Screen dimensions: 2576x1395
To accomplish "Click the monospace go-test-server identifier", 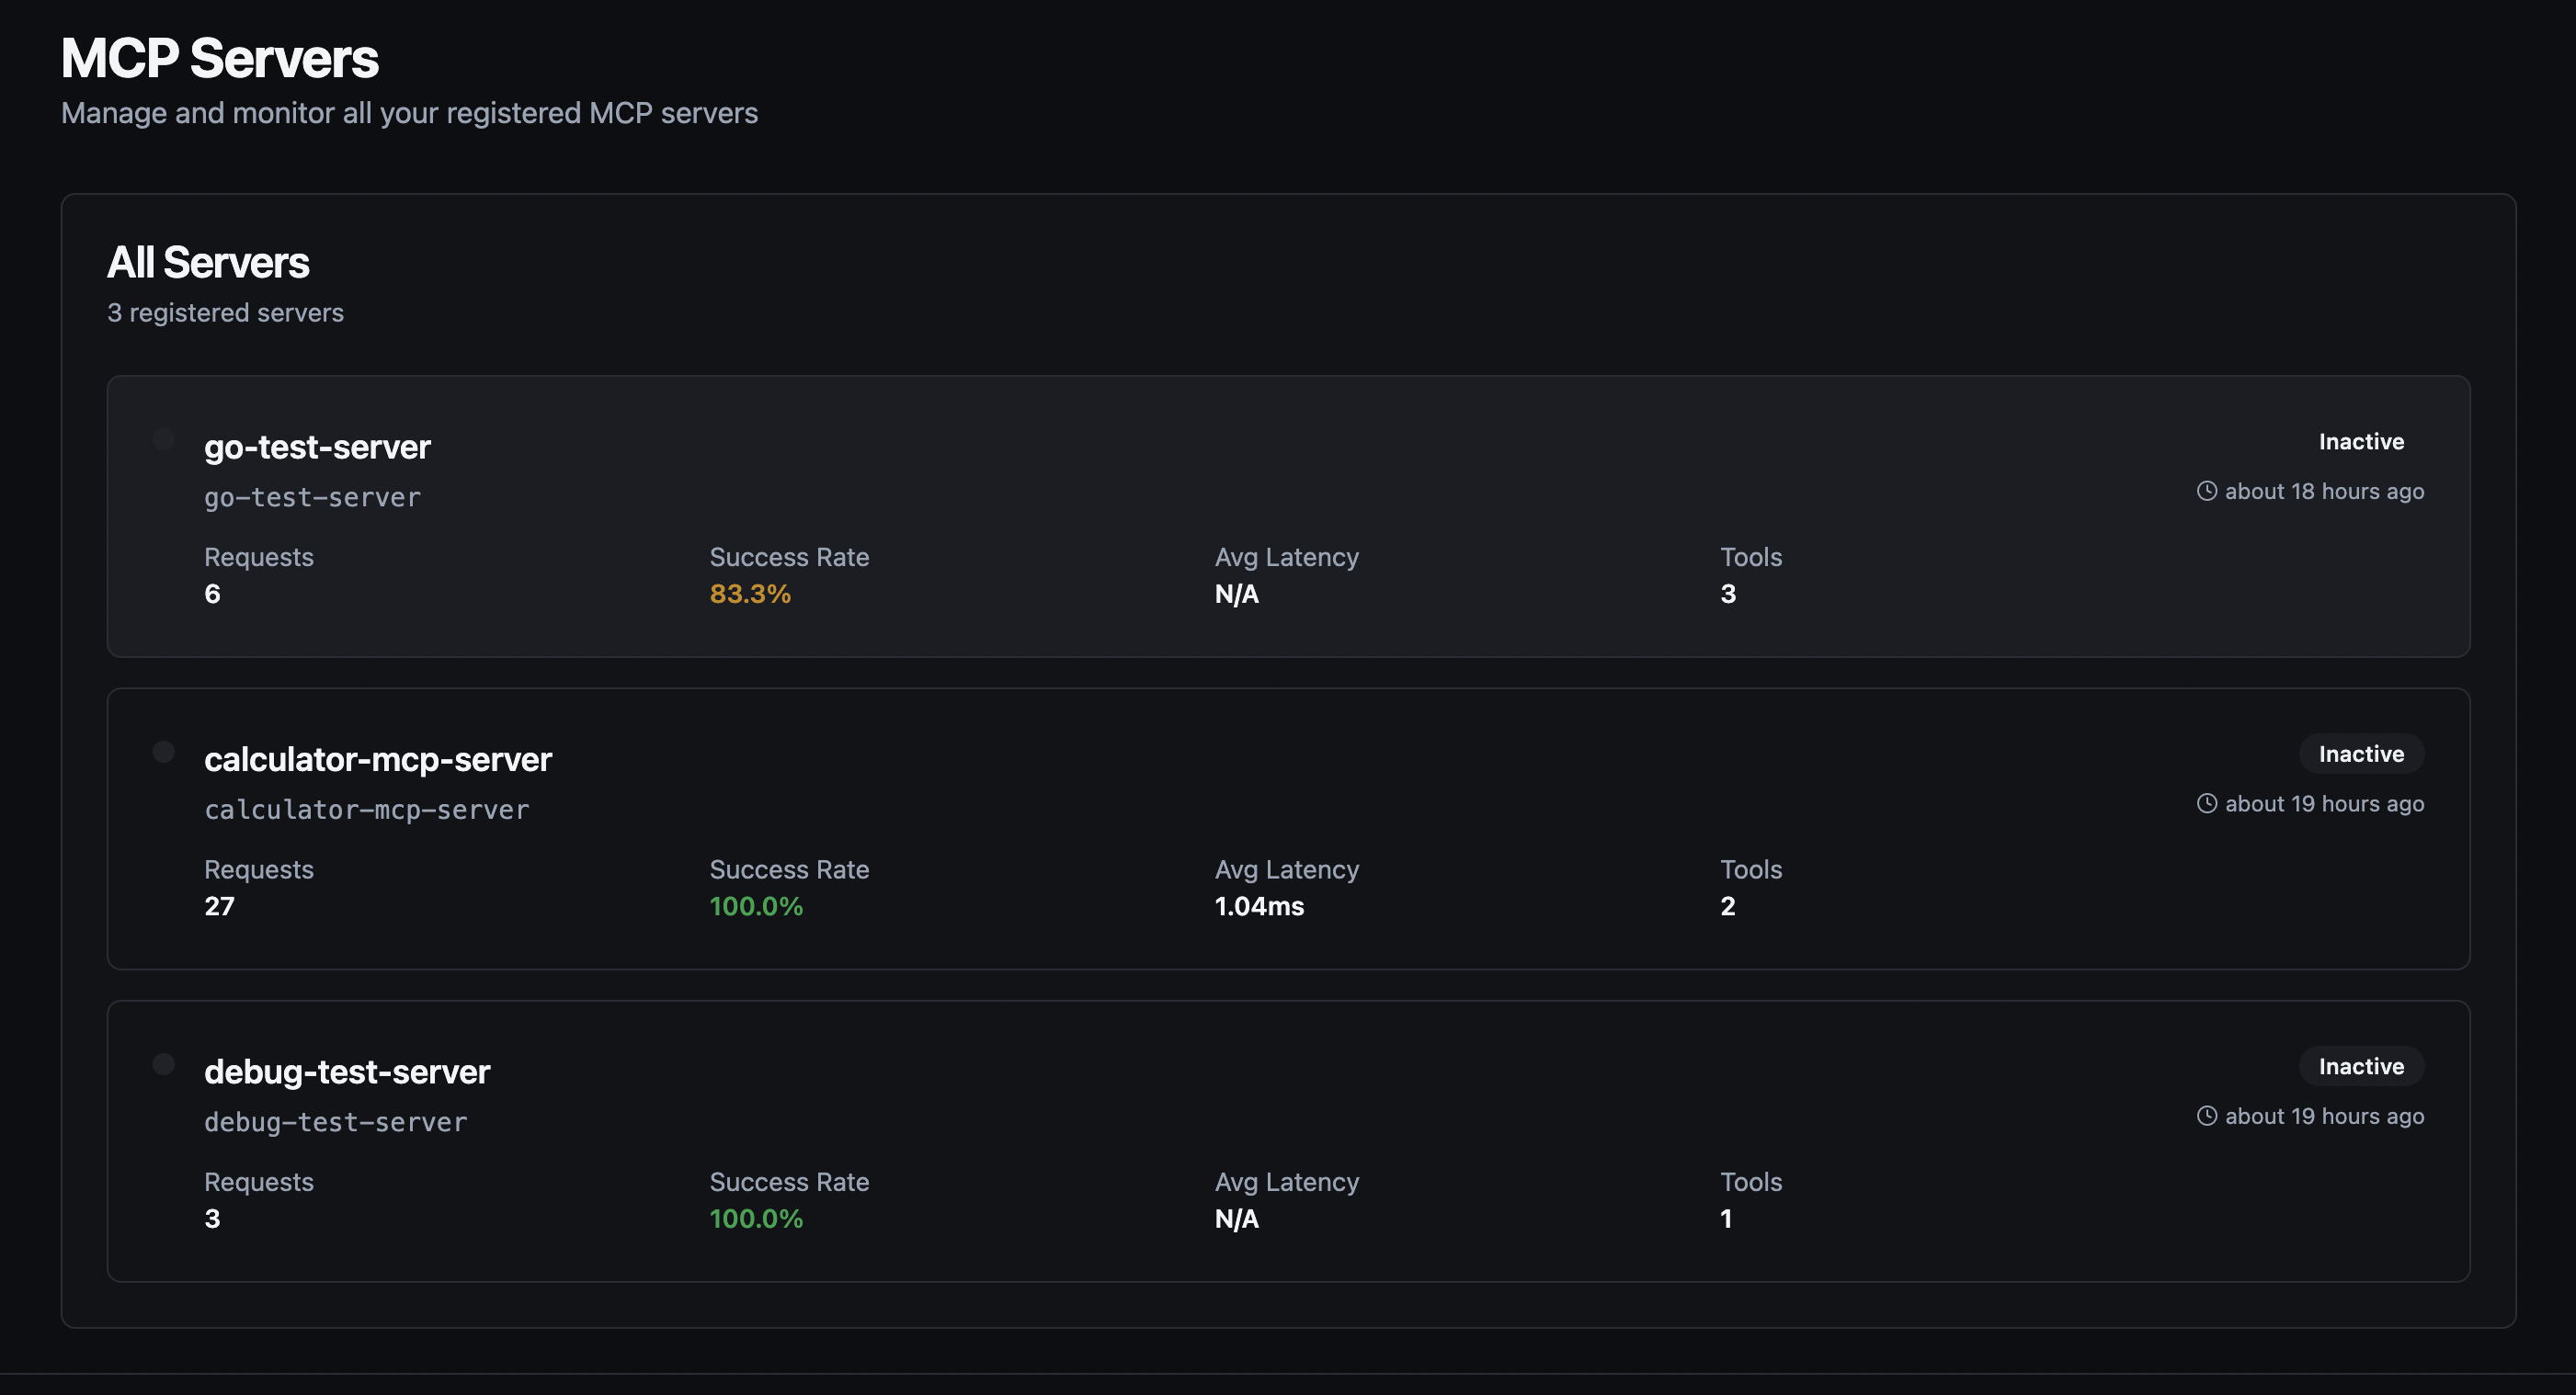I will tap(312, 498).
